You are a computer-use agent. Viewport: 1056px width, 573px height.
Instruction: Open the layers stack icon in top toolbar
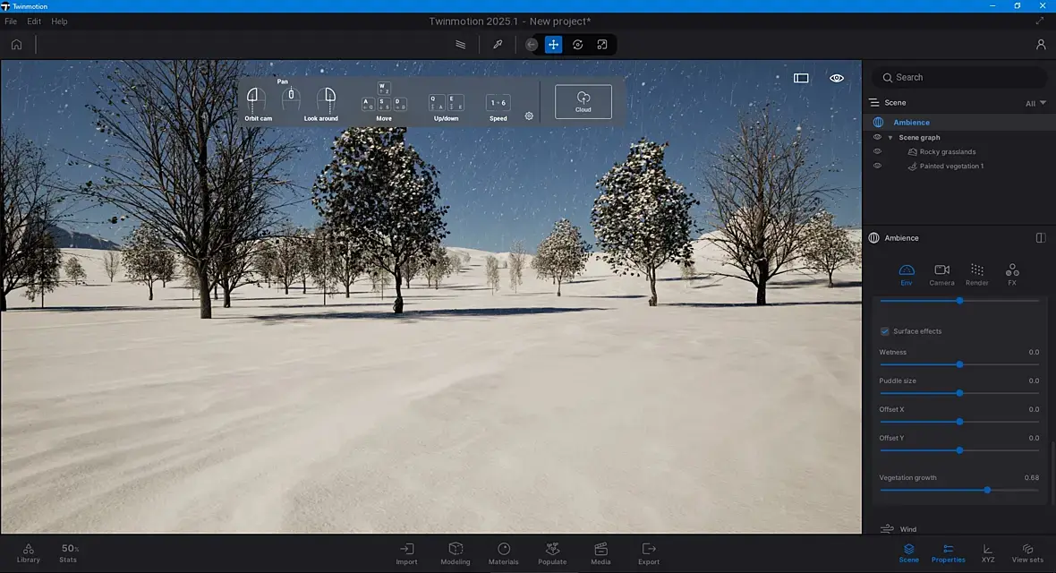coord(461,45)
